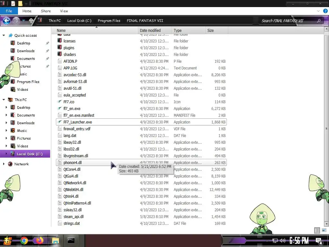This screenshot has height=247, width=329.
Task: Select the strings.dat file
Action: pyautogui.click(x=141, y=223)
